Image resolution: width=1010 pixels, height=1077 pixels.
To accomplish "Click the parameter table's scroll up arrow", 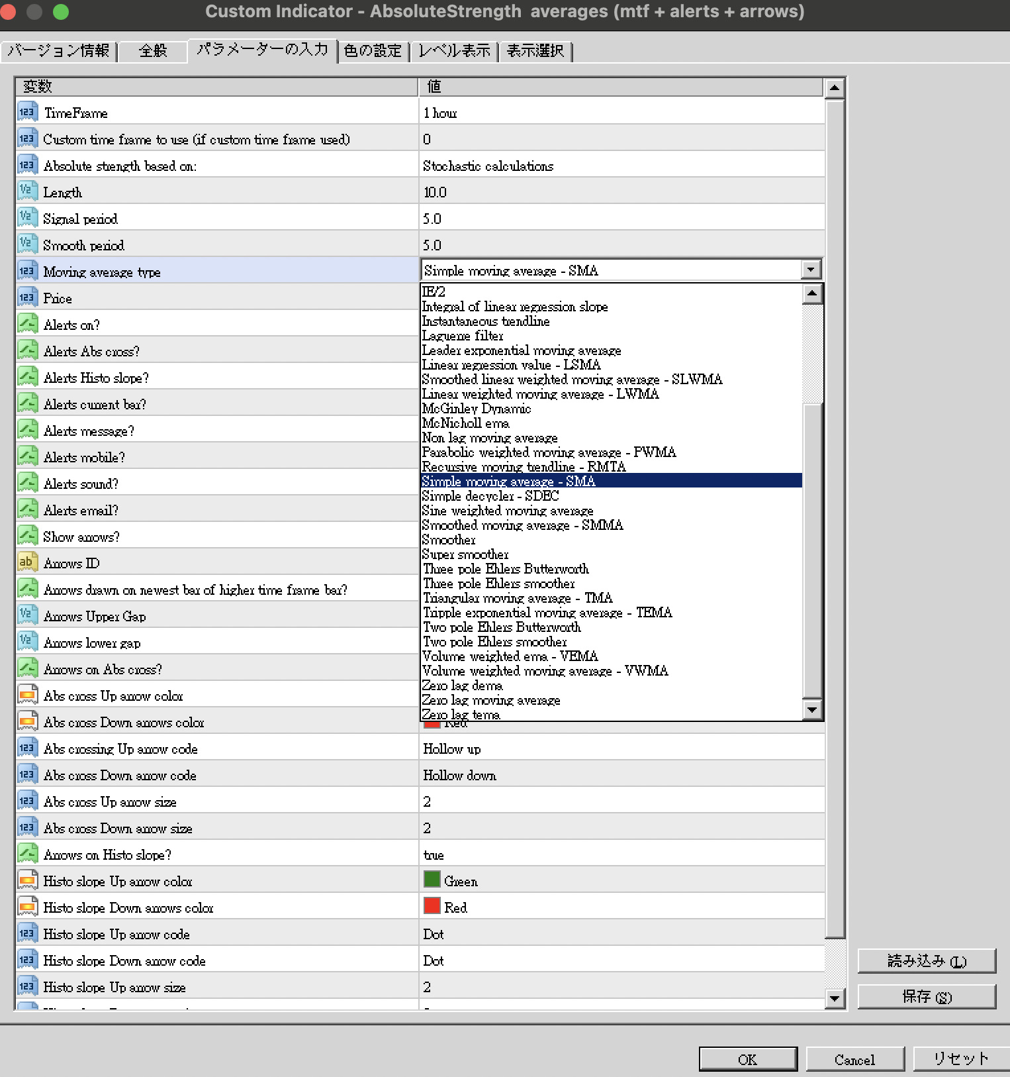I will click(835, 87).
